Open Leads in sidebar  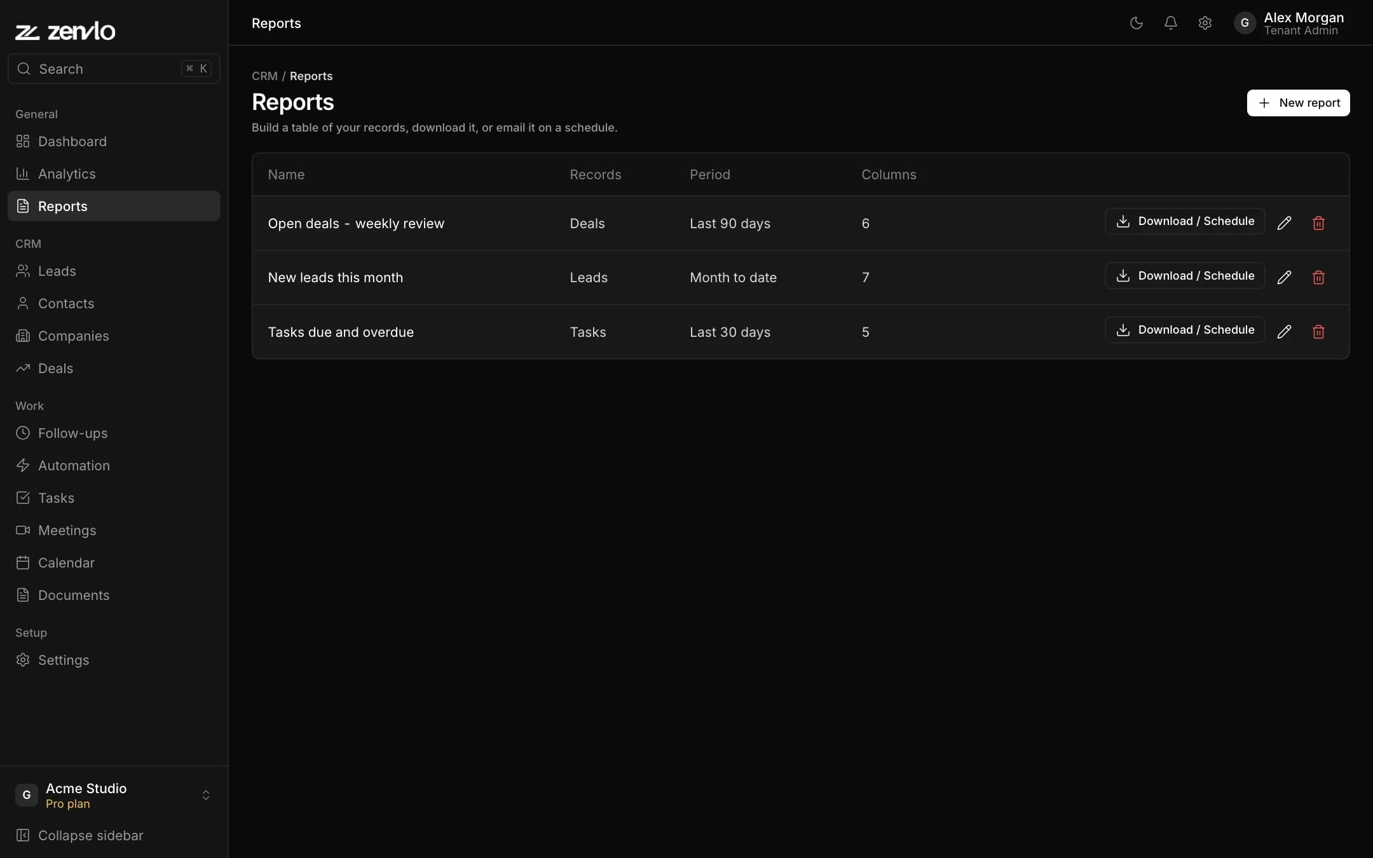coord(114,271)
